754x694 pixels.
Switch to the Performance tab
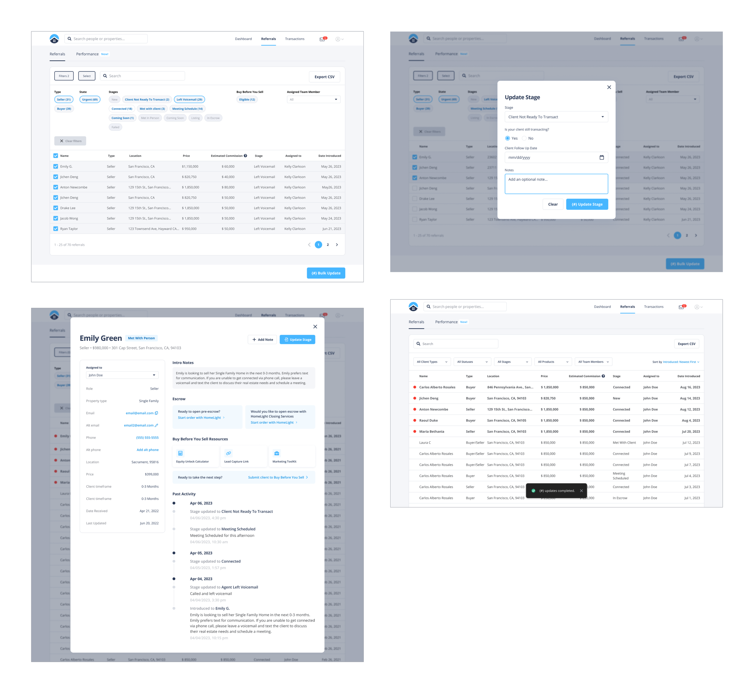(87, 54)
